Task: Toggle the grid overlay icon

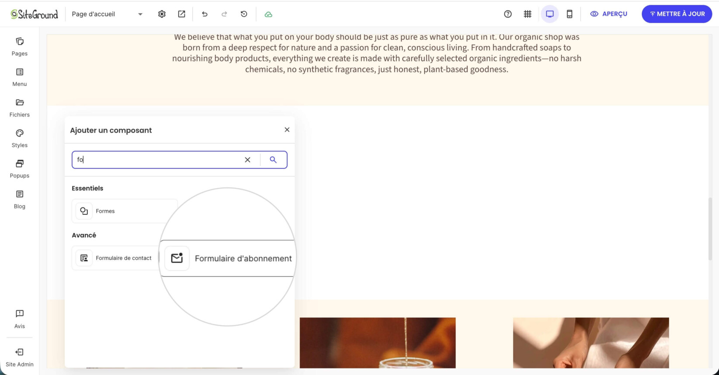Action: 528,14
